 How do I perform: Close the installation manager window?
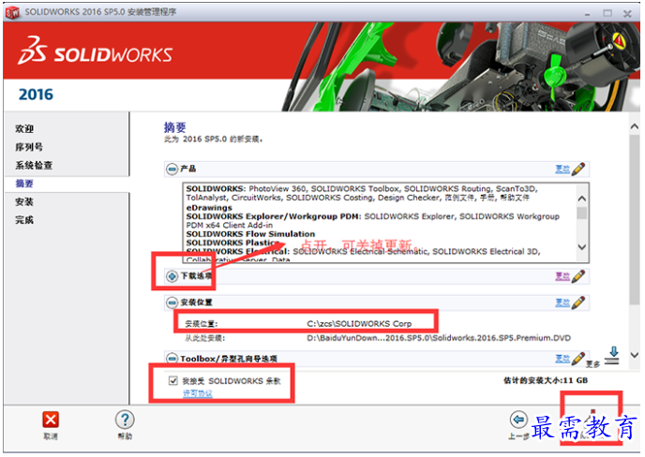click(627, 13)
